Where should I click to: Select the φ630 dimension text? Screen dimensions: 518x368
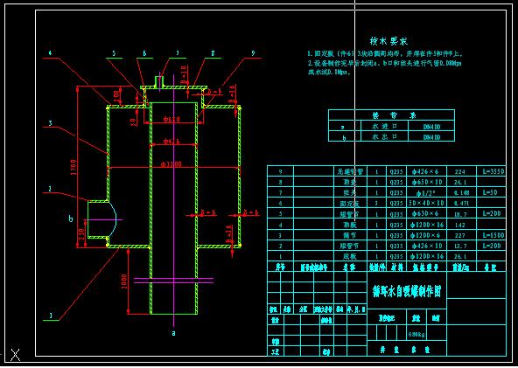pos(172,120)
